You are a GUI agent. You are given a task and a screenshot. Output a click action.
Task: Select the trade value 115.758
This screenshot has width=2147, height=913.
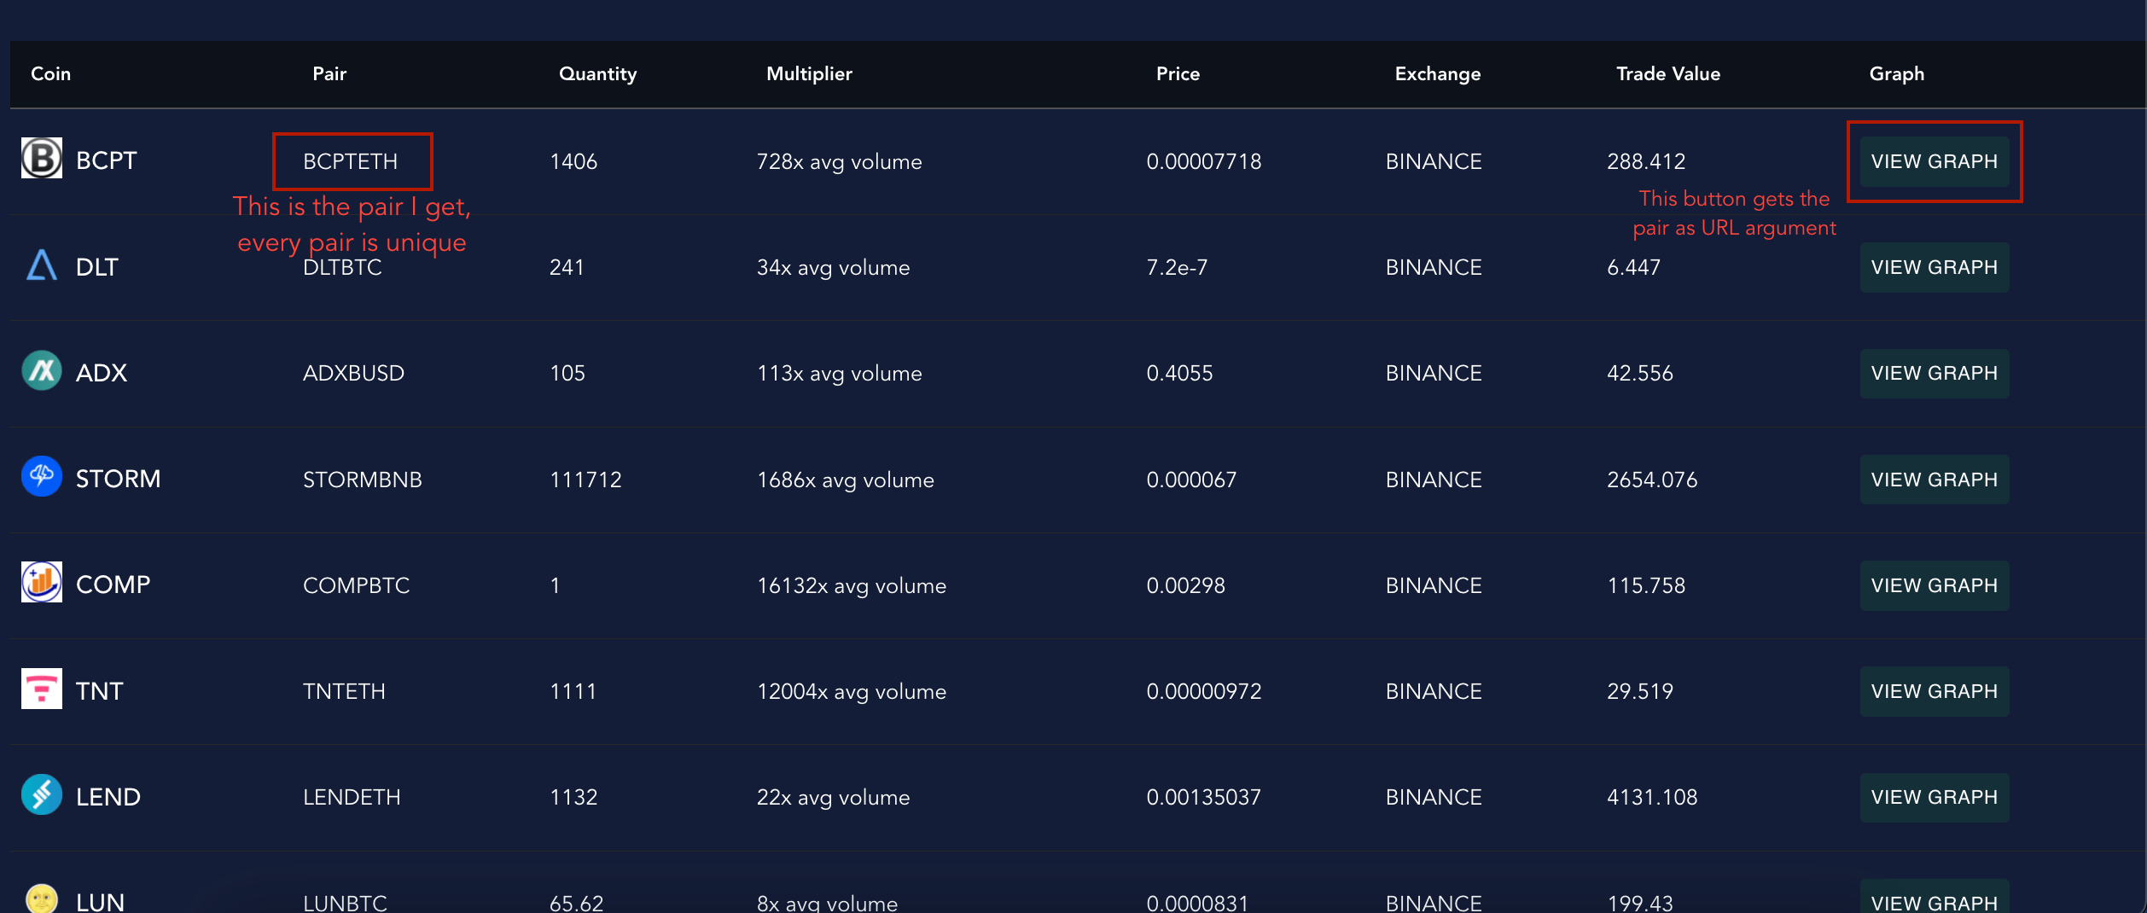(x=1647, y=585)
